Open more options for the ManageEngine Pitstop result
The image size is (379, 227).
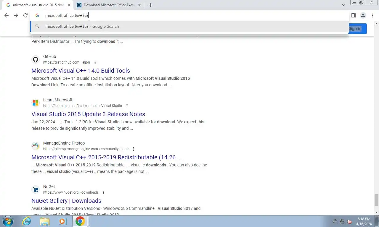134,149
